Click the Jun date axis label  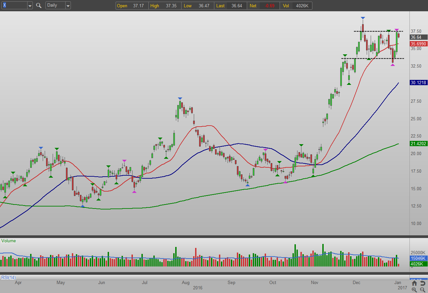point(102,283)
